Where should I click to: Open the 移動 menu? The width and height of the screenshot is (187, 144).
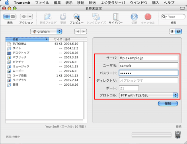pos(81,3)
